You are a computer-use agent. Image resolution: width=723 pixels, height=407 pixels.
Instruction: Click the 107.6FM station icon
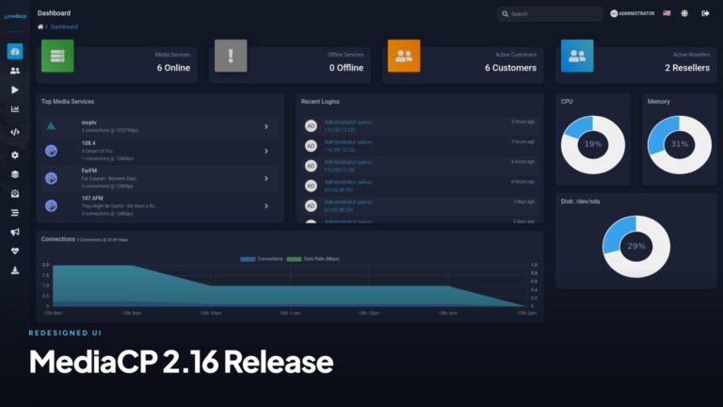pos(51,205)
